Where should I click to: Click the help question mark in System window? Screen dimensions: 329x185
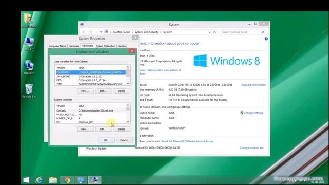click(266, 39)
